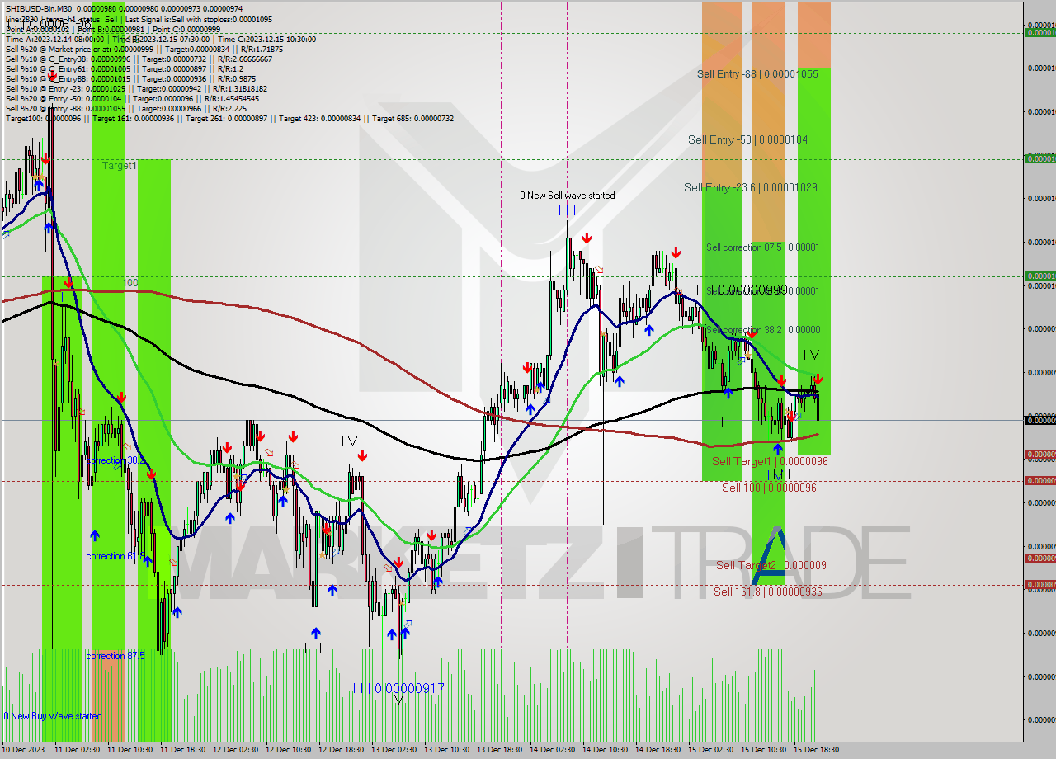Click the '15 Dec 18:30' time axis label
The image size is (1056, 759).
click(x=816, y=749)
